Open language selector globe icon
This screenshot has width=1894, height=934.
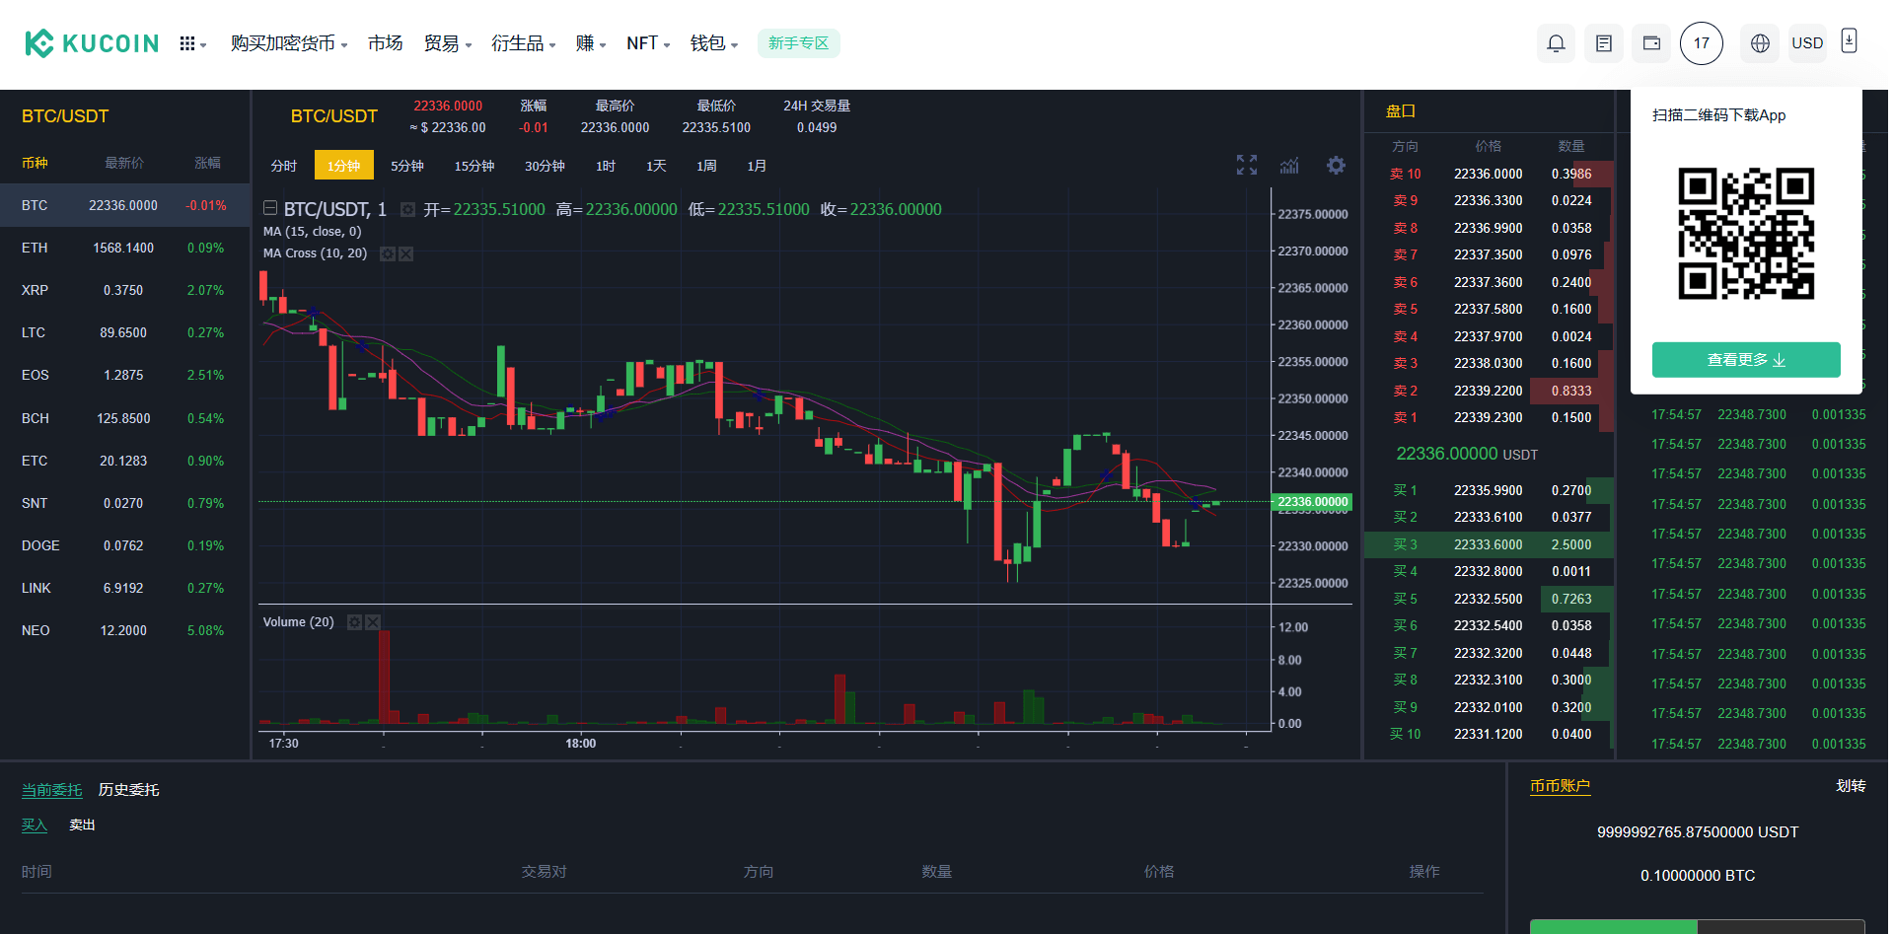click(1760, 43)
